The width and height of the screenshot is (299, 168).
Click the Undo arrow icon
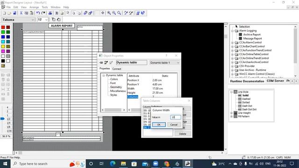38,13
